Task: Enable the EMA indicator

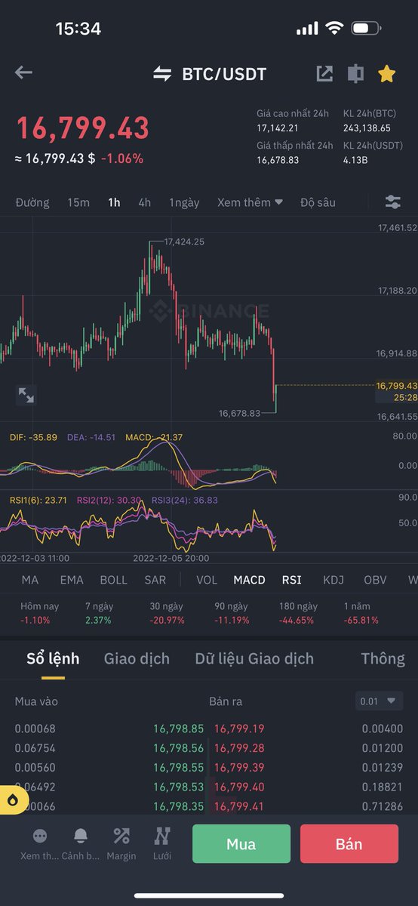Action: click(72, 580)
